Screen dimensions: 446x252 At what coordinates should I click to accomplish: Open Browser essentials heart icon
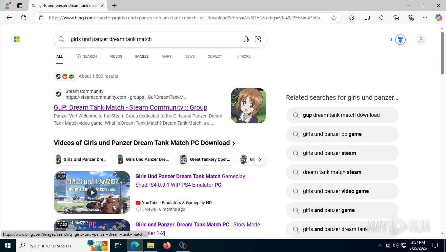tap(411, 18)
